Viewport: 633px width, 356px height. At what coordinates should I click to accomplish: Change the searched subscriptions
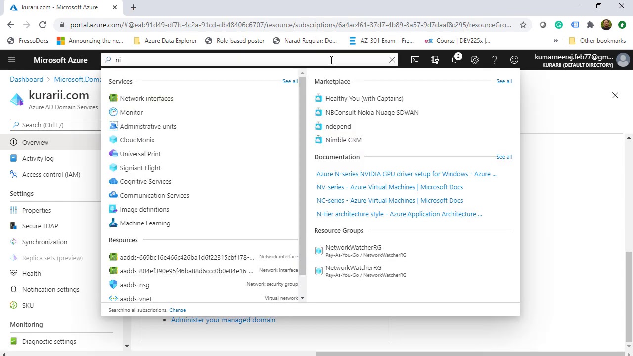178,310
